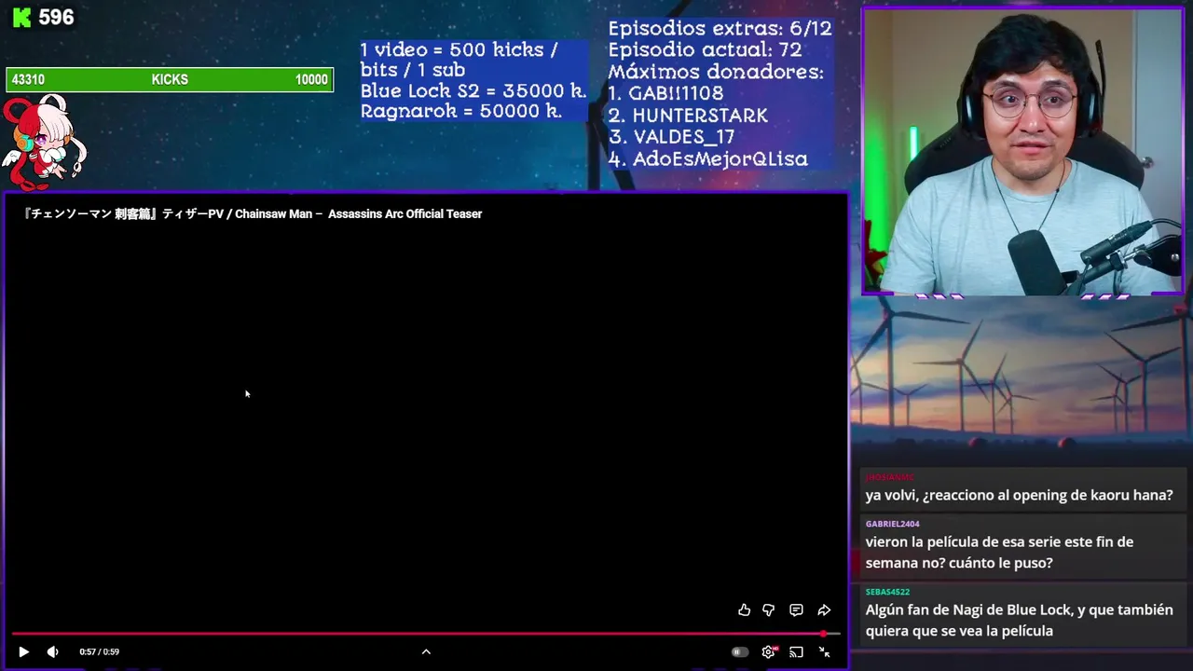The height and width of the screenshot is (671, 1193).
Task: Click the chibi red-white hair character
Action: point(43,142)
